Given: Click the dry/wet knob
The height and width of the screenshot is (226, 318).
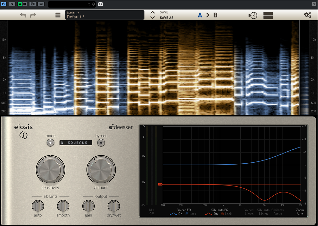Looking at the screenshot, I should [x=114, y=206].
